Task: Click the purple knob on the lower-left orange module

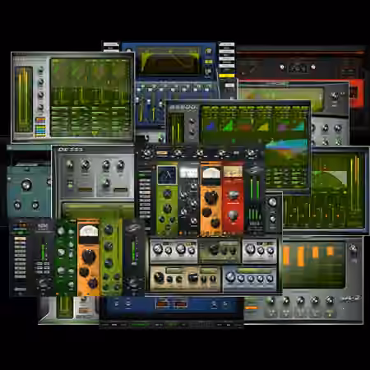Action: pyautogui.click(x=93, y=283)
